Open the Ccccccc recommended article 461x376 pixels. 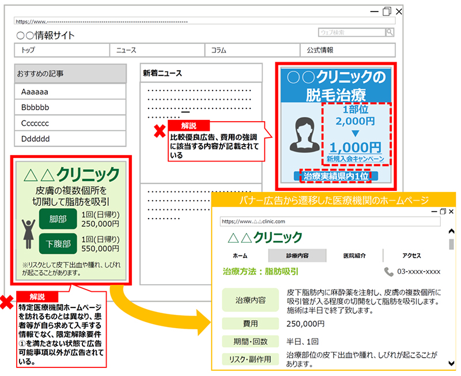pyautogui.click(x=70, y=123)
